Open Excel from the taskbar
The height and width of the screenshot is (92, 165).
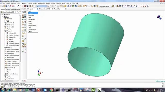coord(27,90)
